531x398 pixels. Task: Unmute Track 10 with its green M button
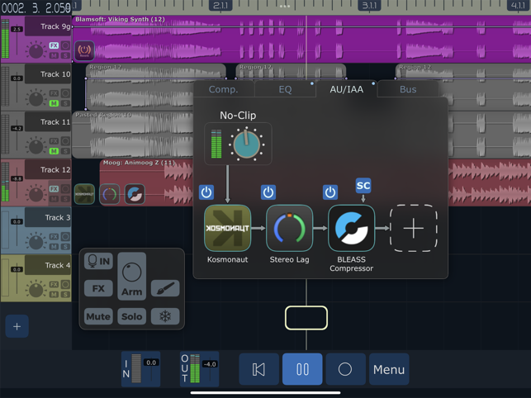(x=54, y=103)
